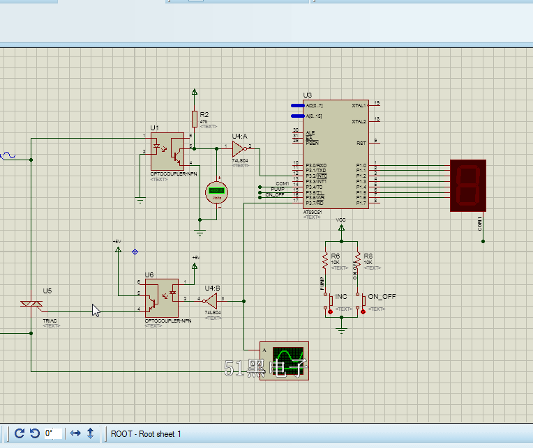Click the 47k value label of R2
The image size is (533, 448).
(x=204, y=121)
